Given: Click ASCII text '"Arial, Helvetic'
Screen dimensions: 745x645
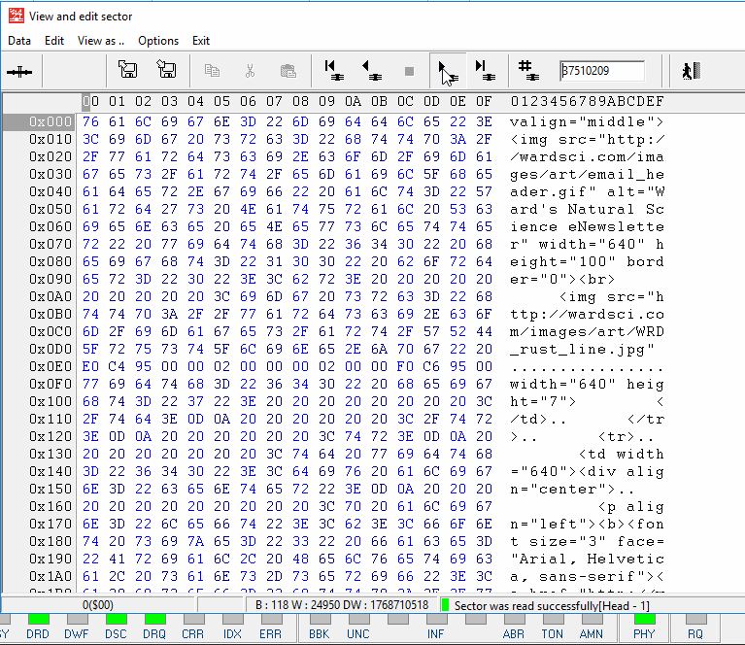Looking at the screenshot, I should tap(588, 559).
